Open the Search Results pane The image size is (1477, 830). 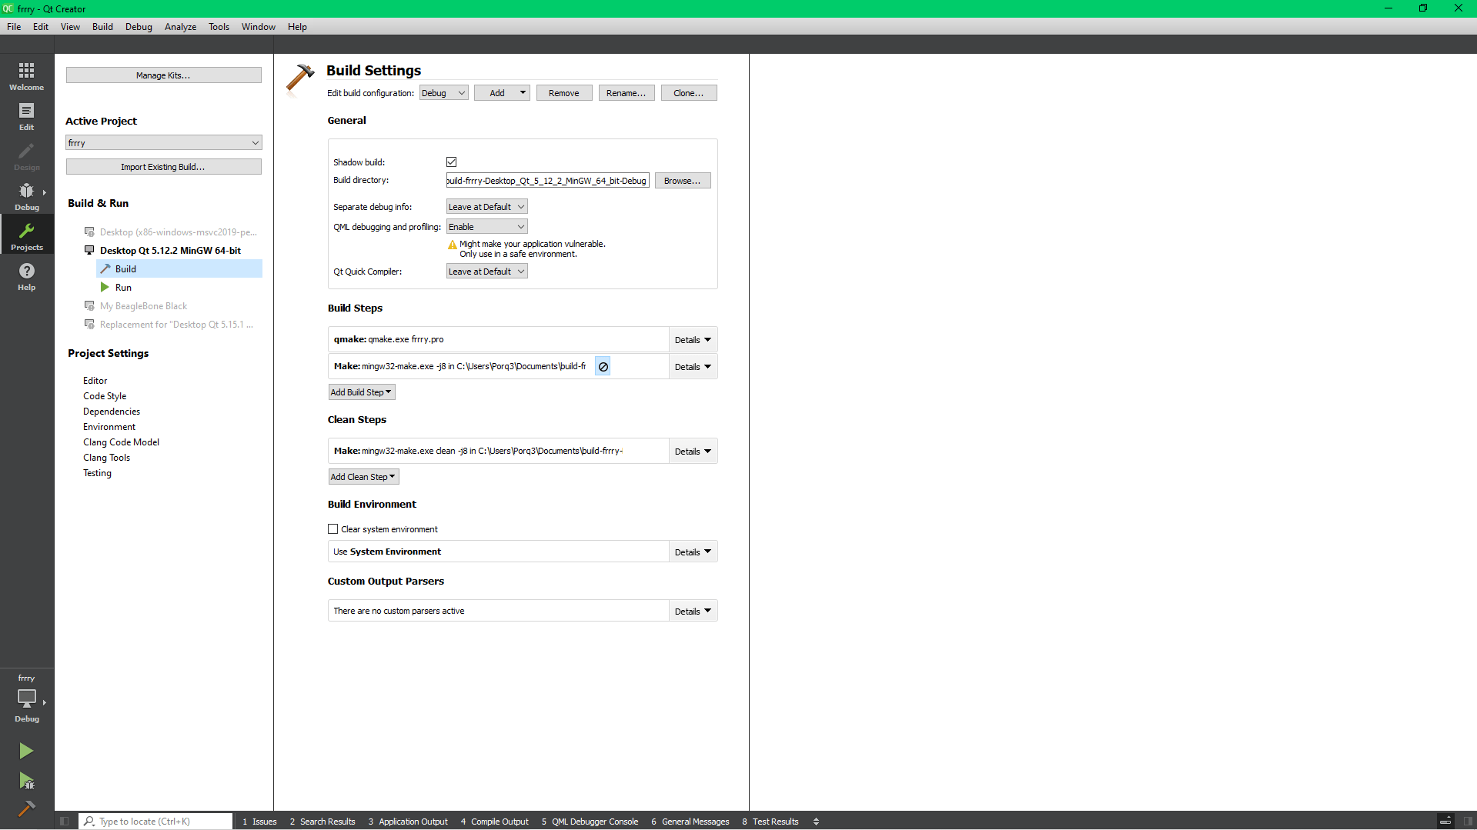point(322,822)
